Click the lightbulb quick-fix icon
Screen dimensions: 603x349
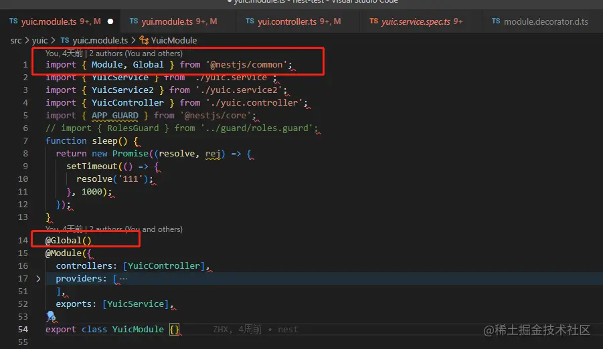pyautogui.click(x=51, y=316)
